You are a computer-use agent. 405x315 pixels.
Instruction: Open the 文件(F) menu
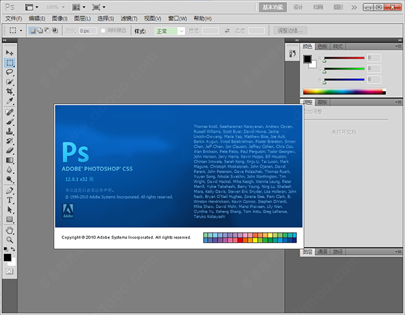(13, 19)
